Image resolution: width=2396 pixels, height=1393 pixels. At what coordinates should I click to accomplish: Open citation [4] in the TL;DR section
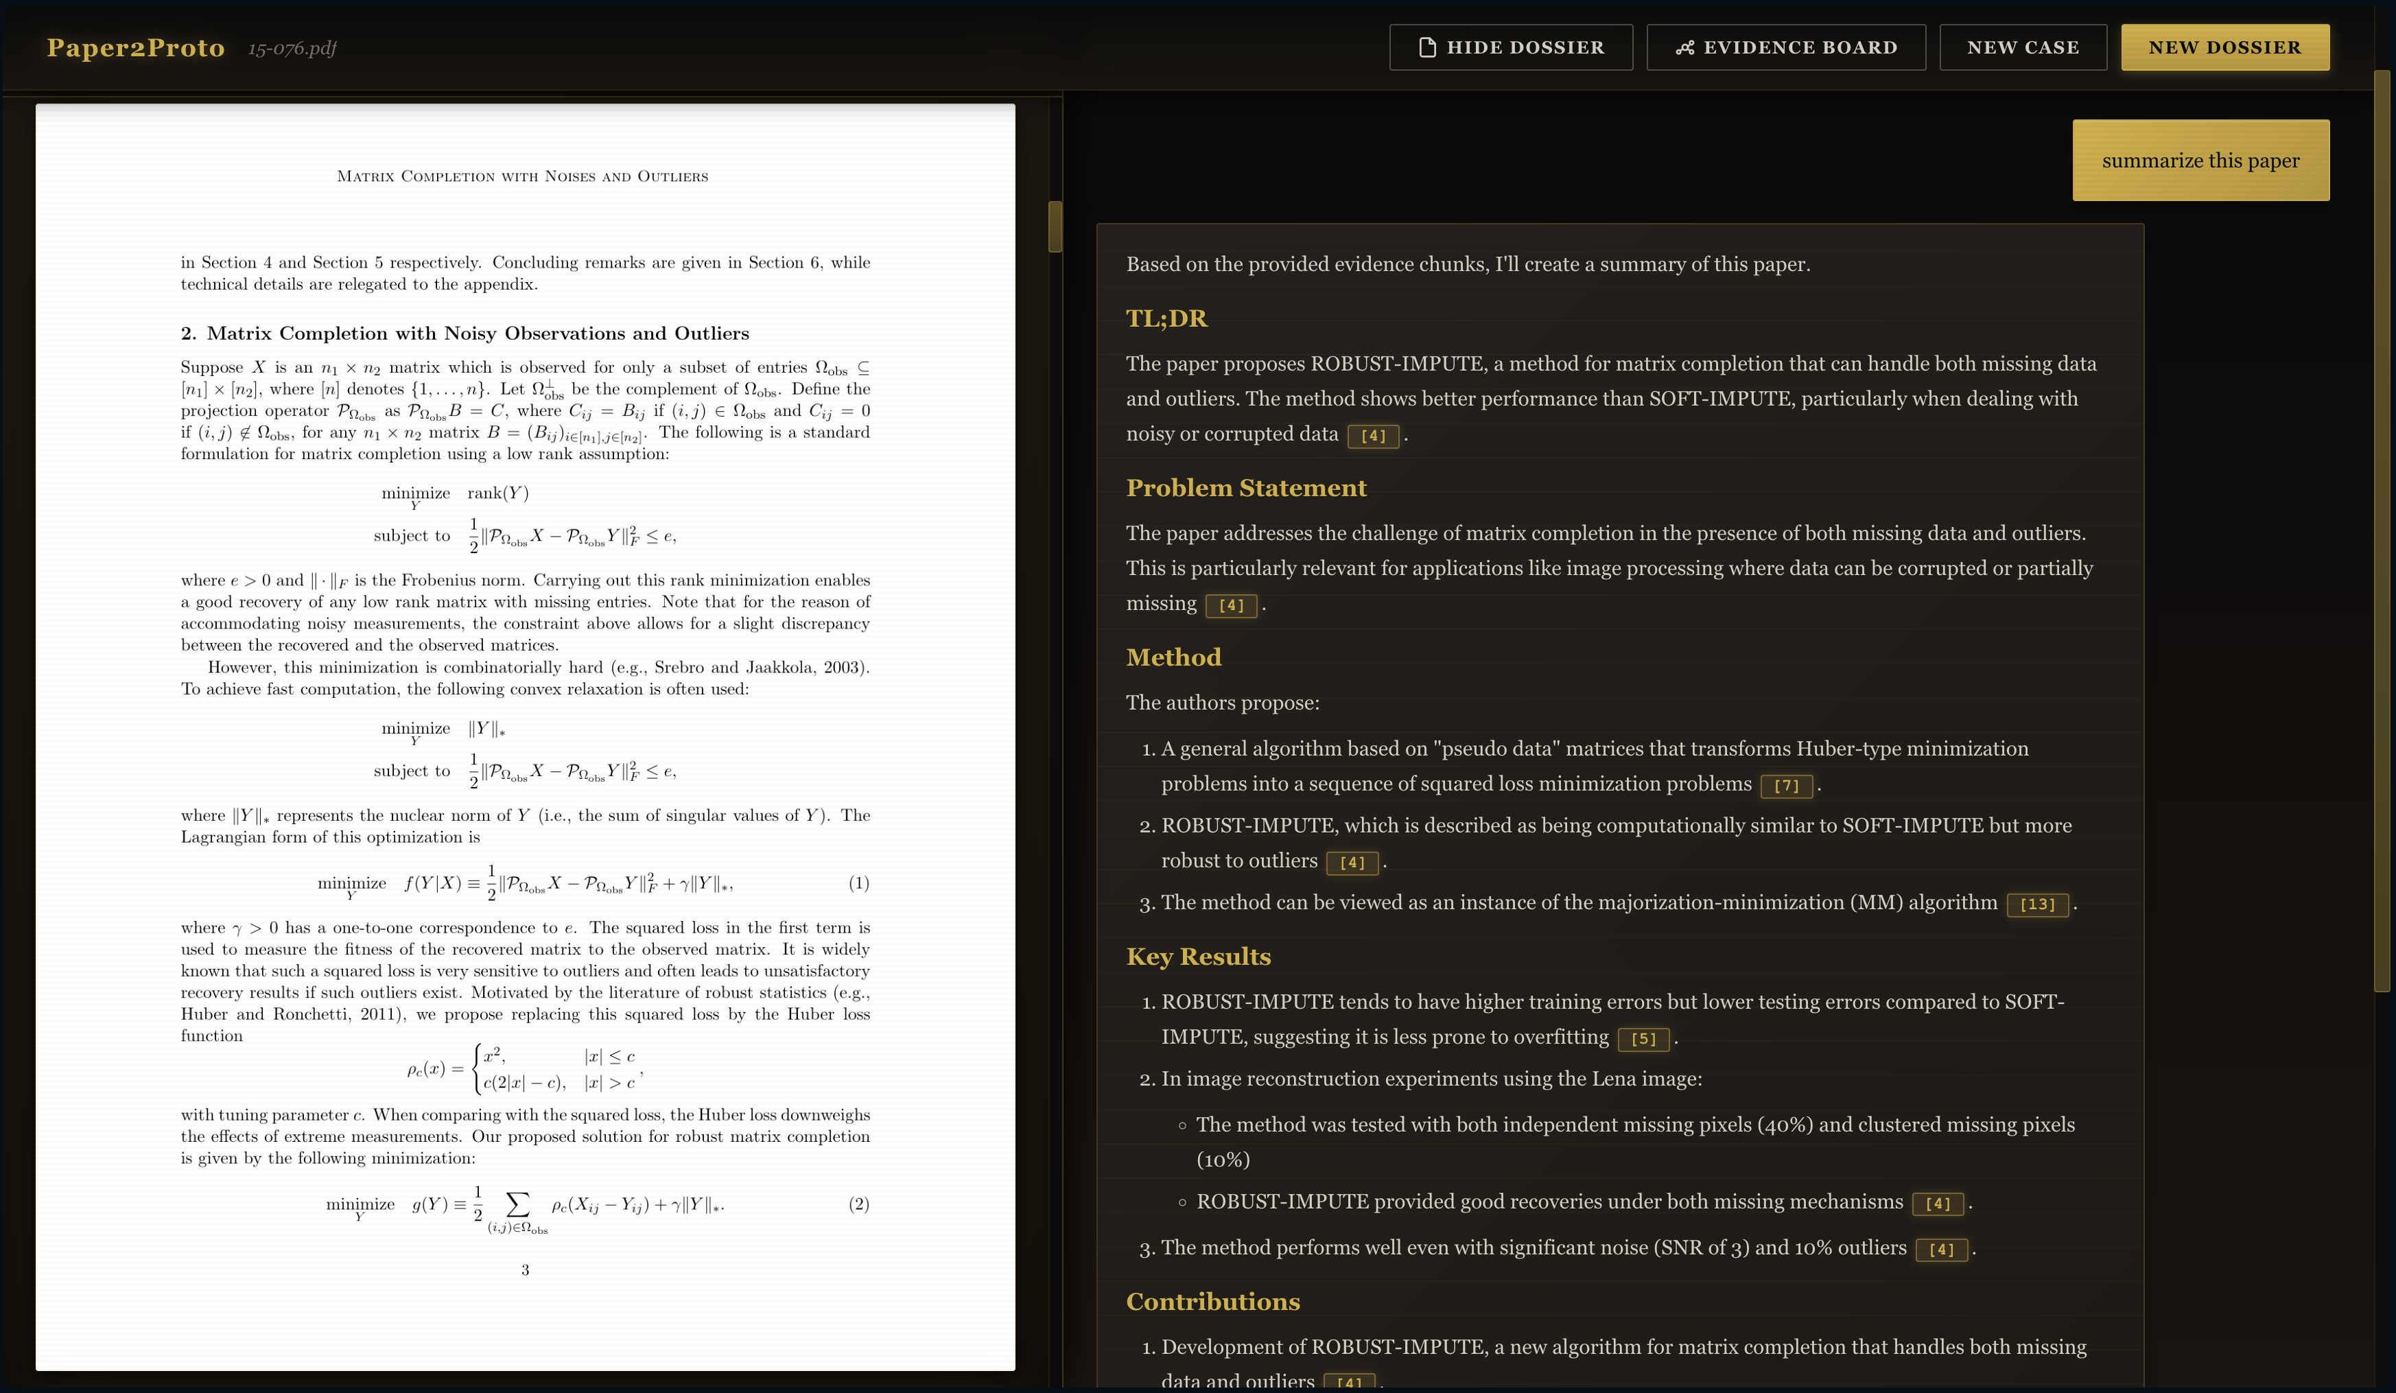pos(1373,436)
